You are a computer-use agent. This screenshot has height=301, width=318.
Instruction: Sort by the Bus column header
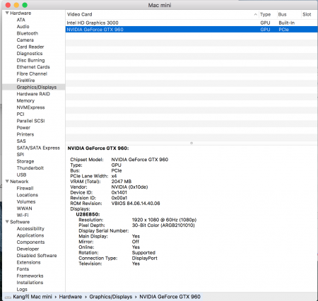pyautogui.click(x=282, y=15)
